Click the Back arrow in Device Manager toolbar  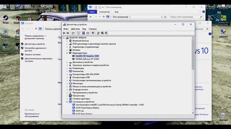(64, 33)
